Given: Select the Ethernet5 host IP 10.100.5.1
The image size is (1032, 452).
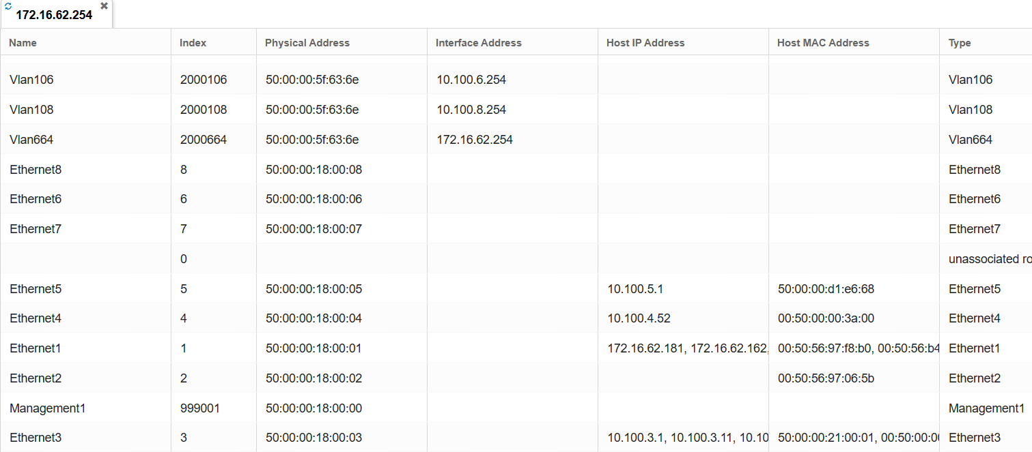Looking at the screenshot, I should (x=635, y=289).
